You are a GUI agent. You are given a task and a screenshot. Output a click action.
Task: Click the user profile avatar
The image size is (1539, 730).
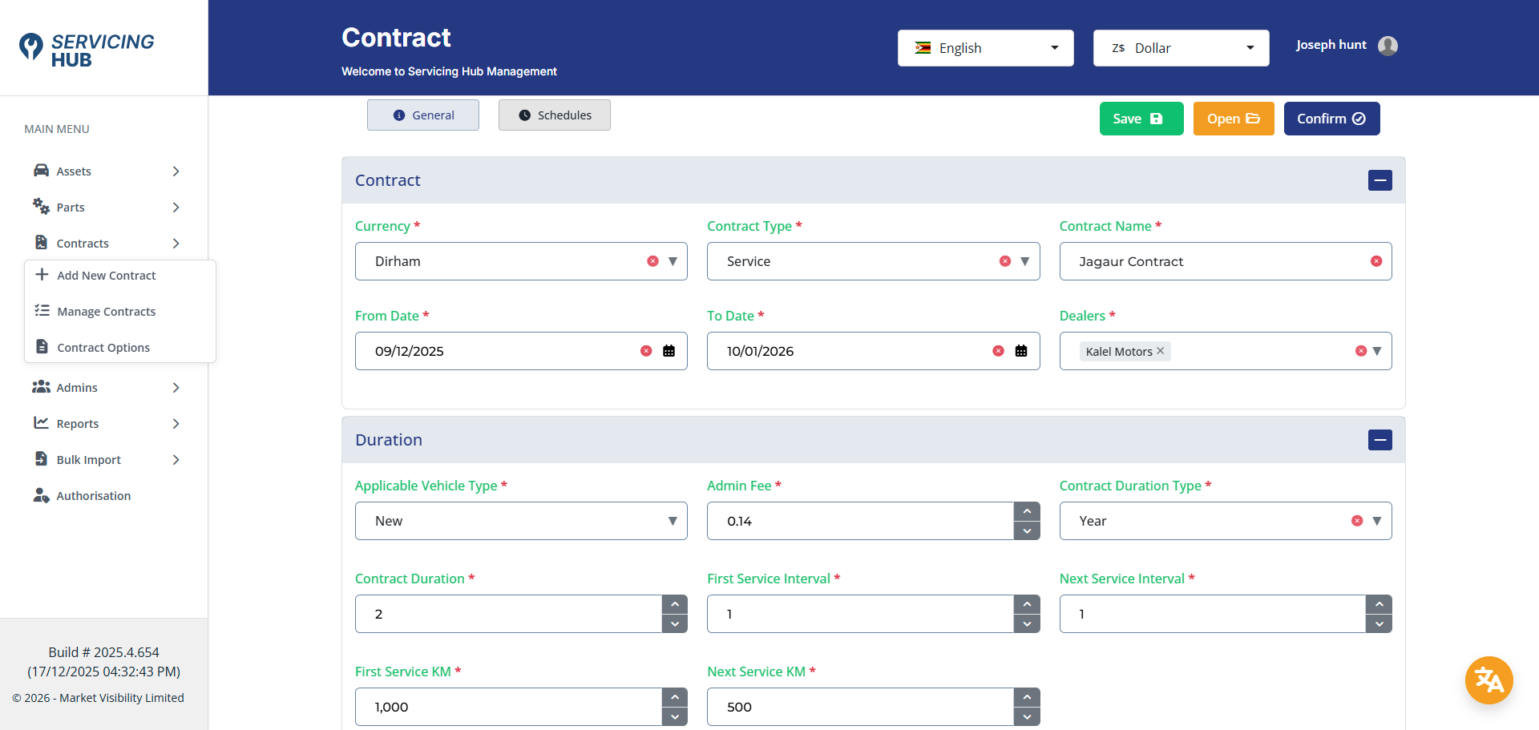[1388, 46]
